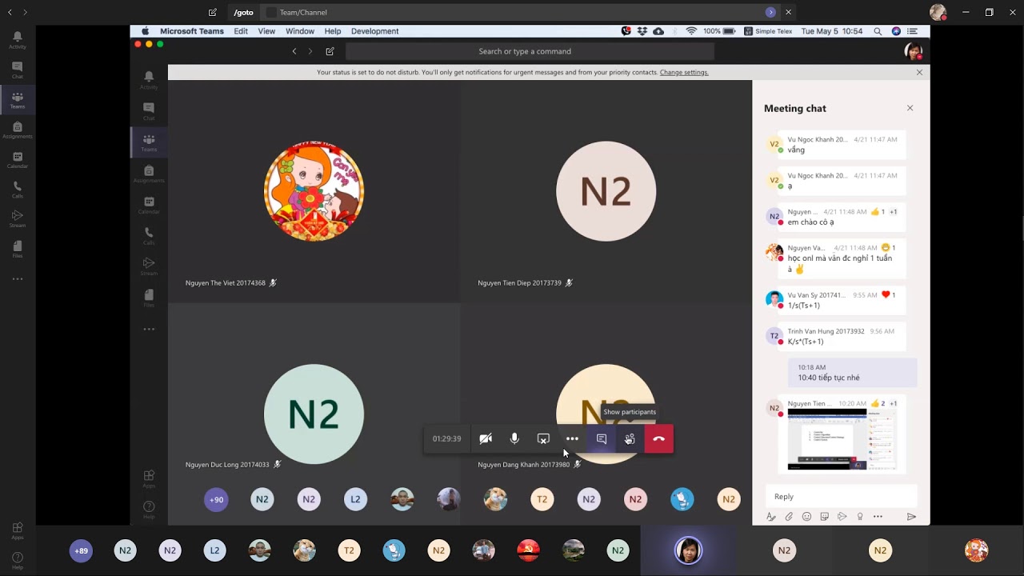Click inner Teams compose new chat icon
The height and width of the screenshot is (576, 1024).
click(x=330, y=51)
